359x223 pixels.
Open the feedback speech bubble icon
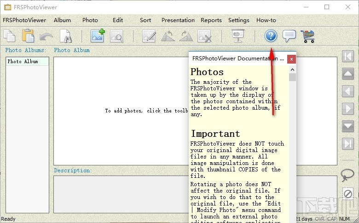[x=289, y=36]
